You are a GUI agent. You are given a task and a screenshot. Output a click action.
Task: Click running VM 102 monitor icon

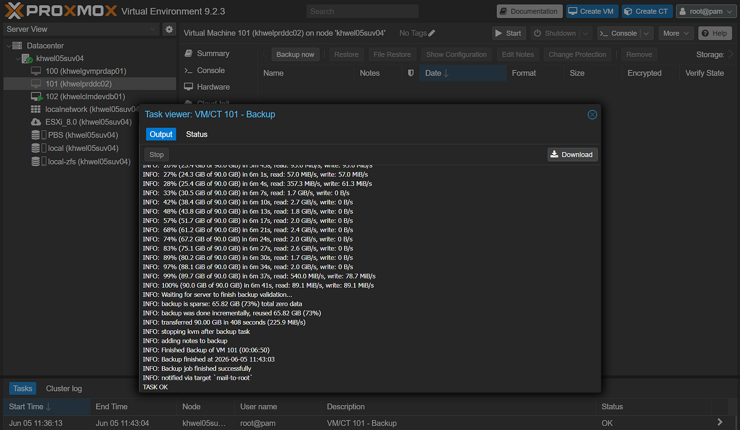[36, 97]
